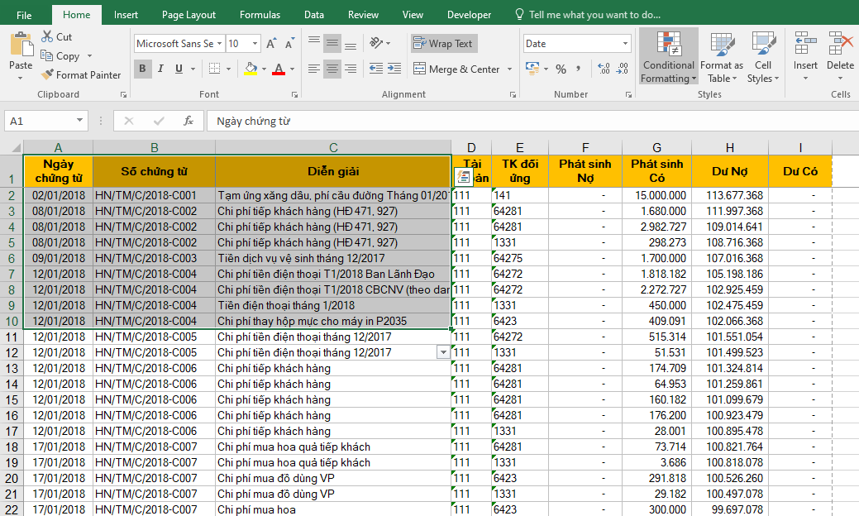
Task: Click the Format Painter brush
Action: [x=48, y=75]
